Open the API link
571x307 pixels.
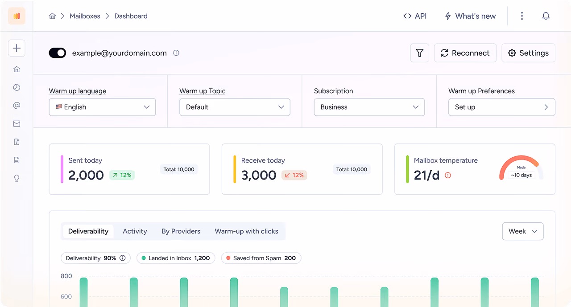coord(415,16)
